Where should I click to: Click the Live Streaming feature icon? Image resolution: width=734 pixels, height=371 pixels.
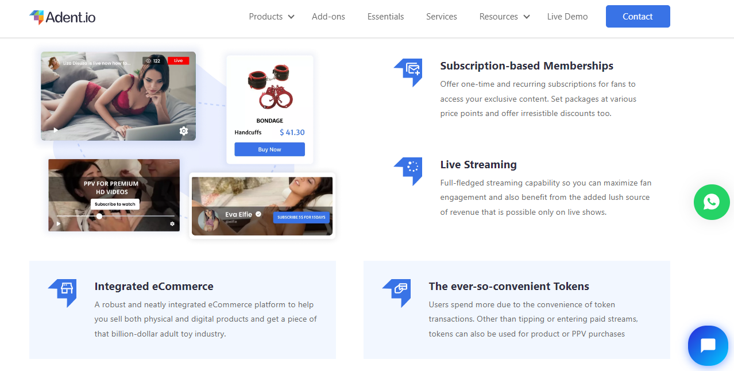tap(408, 171)
